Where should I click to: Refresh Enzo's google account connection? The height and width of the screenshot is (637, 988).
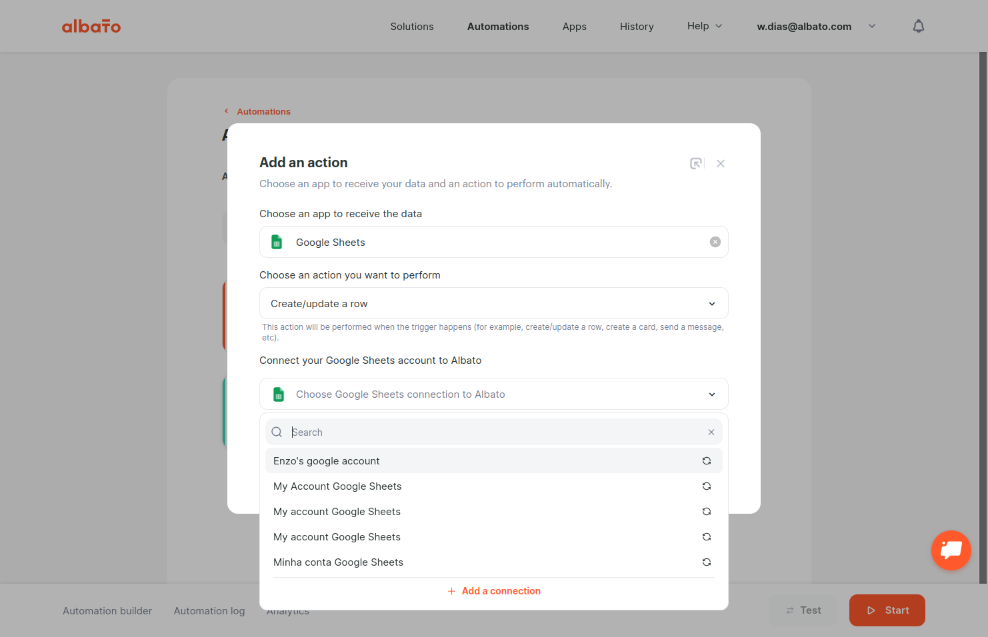(x=707, y=460)
